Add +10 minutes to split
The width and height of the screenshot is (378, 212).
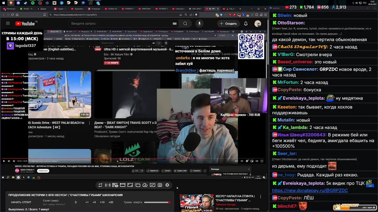(x=102, y=202)
